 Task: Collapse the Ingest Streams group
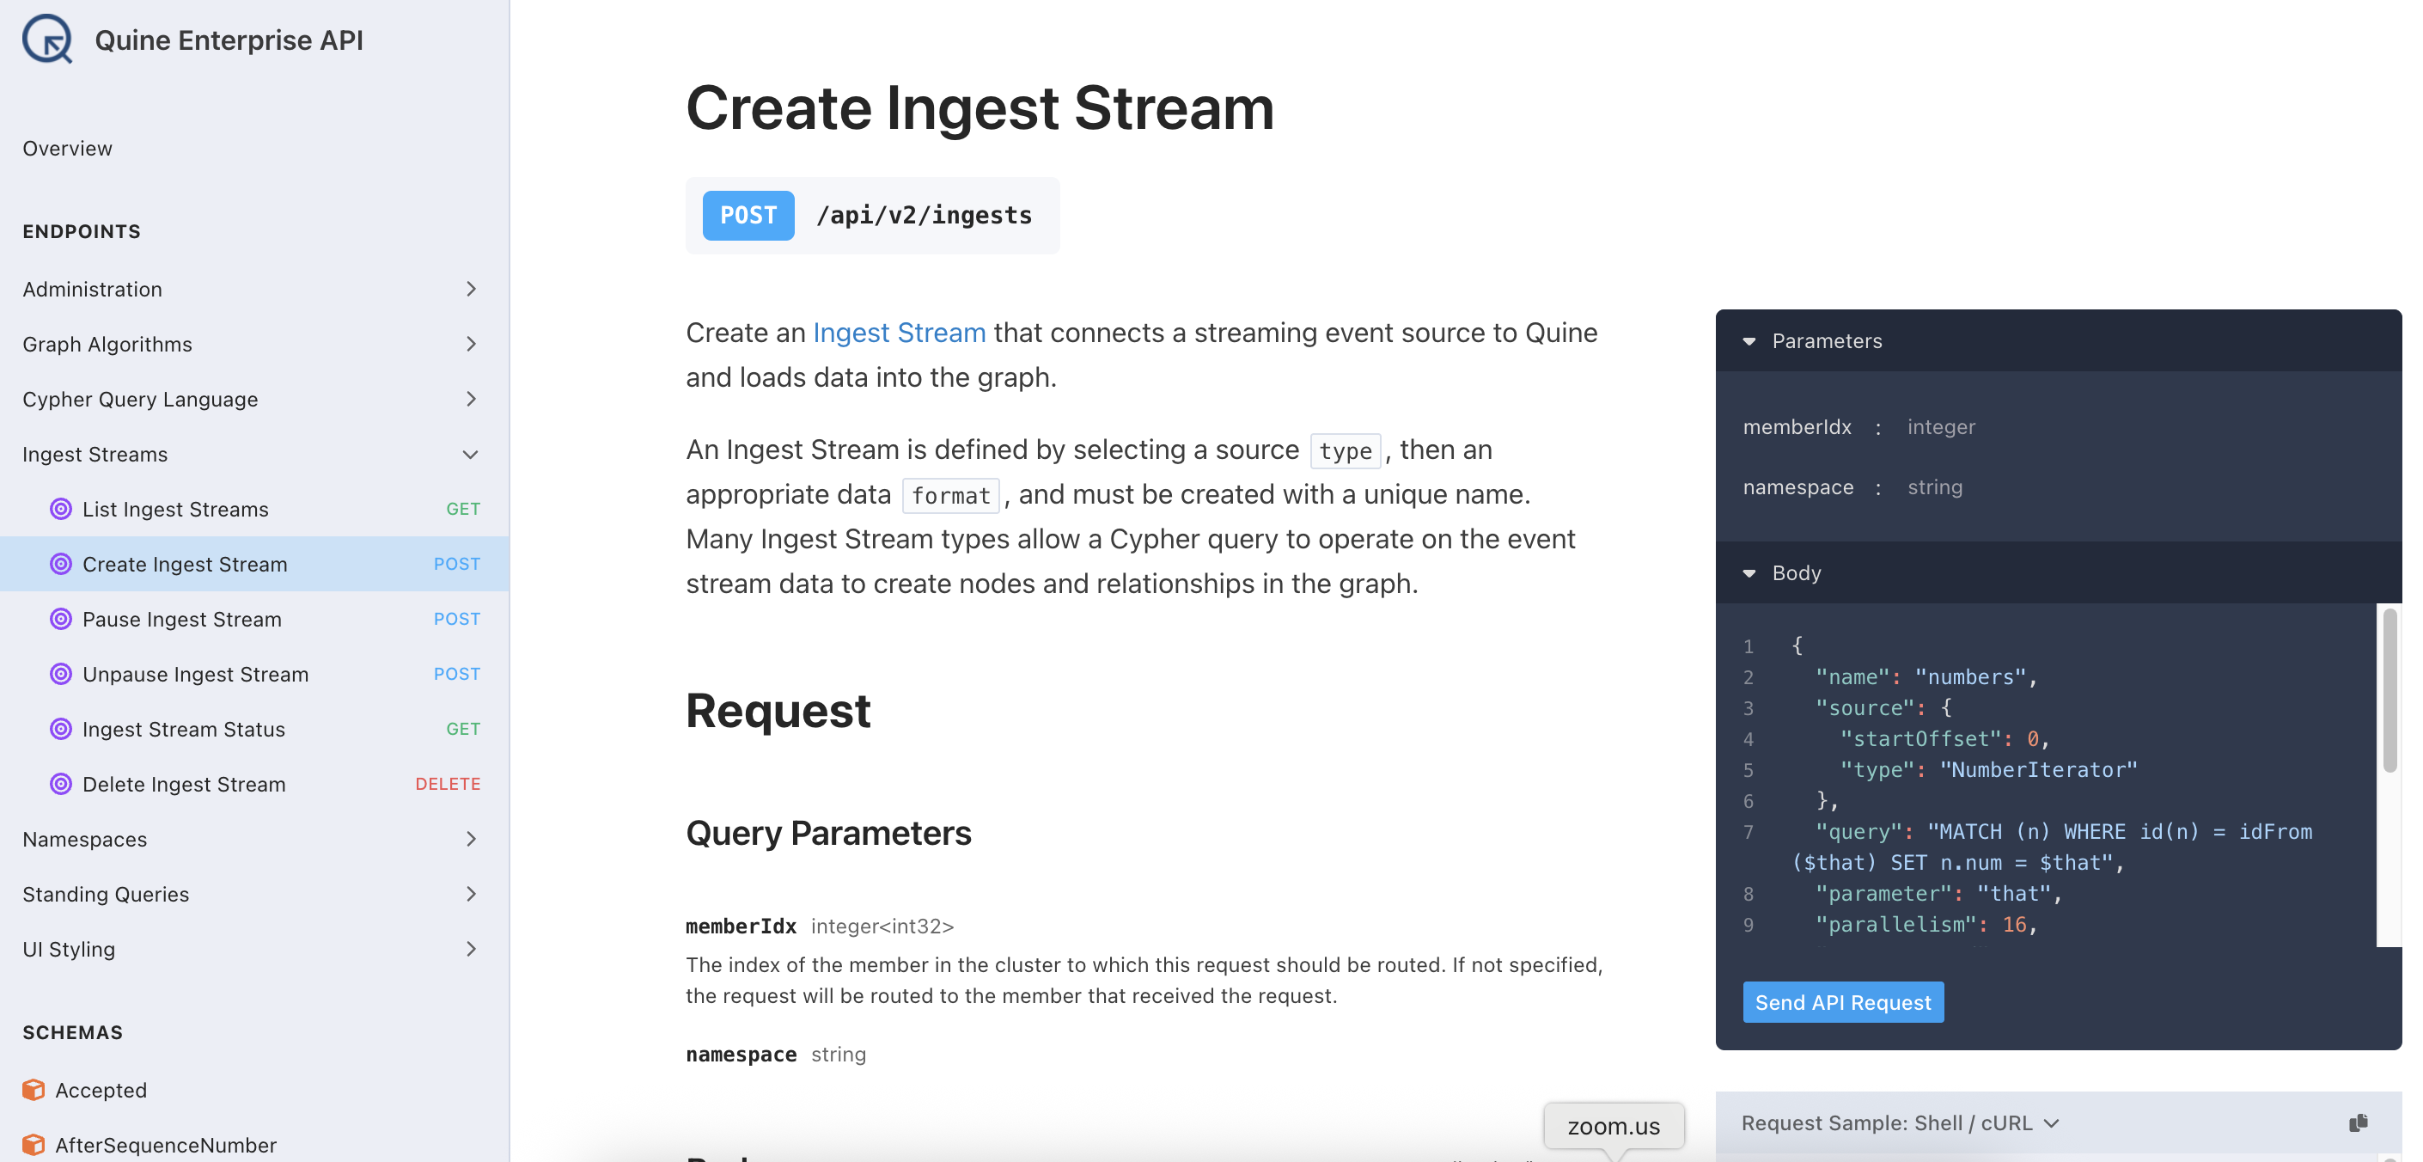coord(470,455)
